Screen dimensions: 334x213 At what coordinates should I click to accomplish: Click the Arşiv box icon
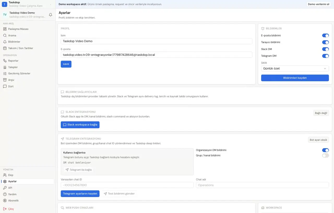tap(5, 80)
